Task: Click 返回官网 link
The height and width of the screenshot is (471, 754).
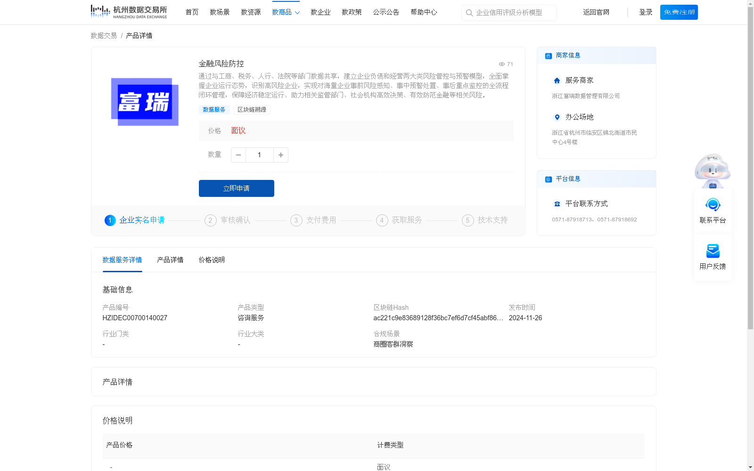Action: [x=596, y=12]
